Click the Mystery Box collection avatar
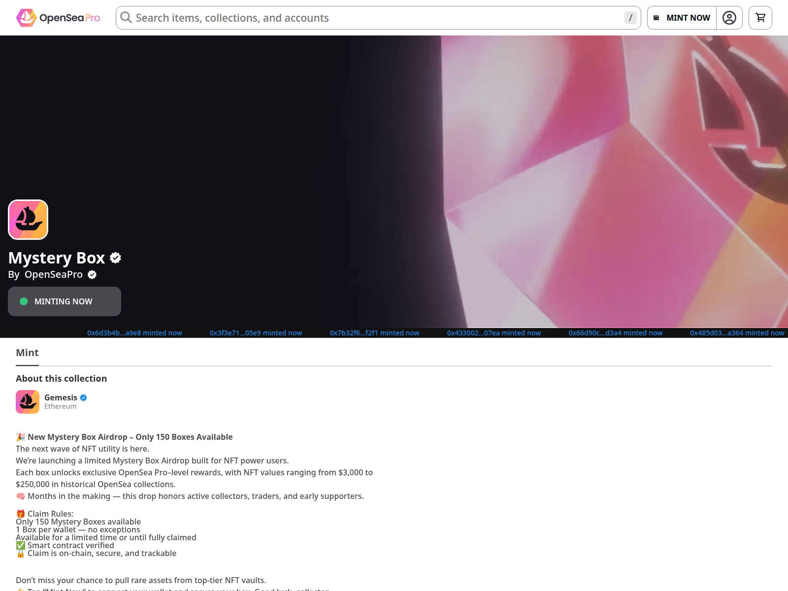The height and width of the screenshot is (591, 788). click(x=28, y=220)
